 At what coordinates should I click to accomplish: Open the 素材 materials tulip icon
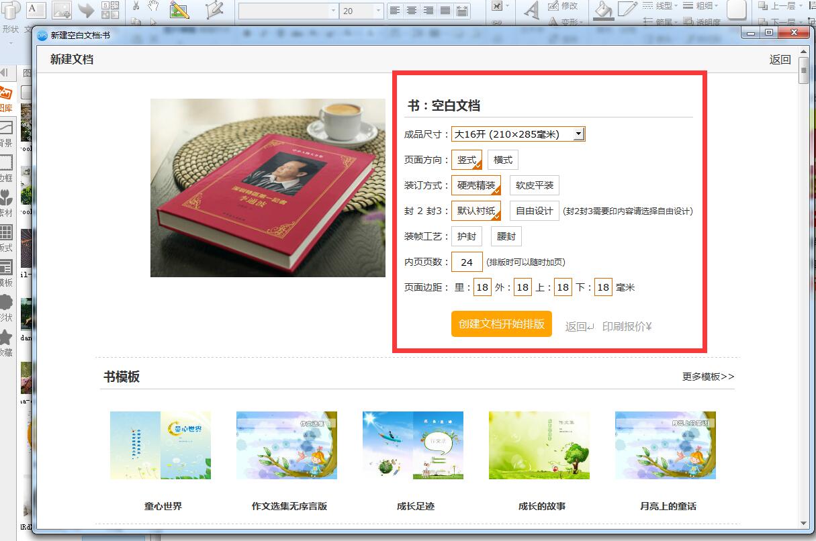(x=6, y=198)
